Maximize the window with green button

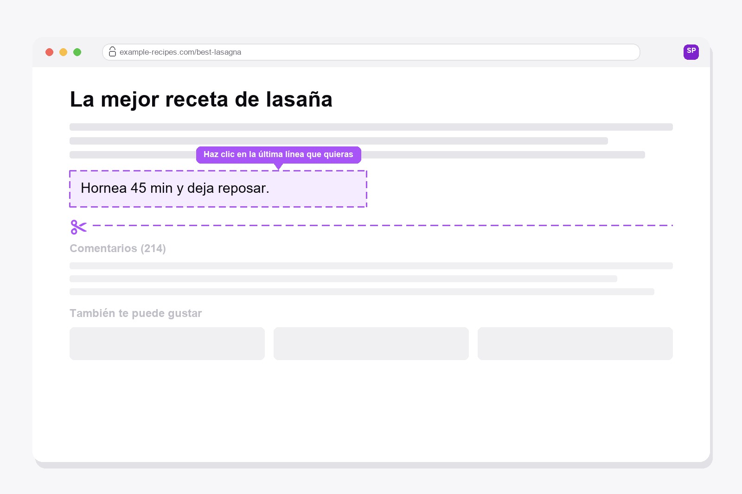pos(77,52)
